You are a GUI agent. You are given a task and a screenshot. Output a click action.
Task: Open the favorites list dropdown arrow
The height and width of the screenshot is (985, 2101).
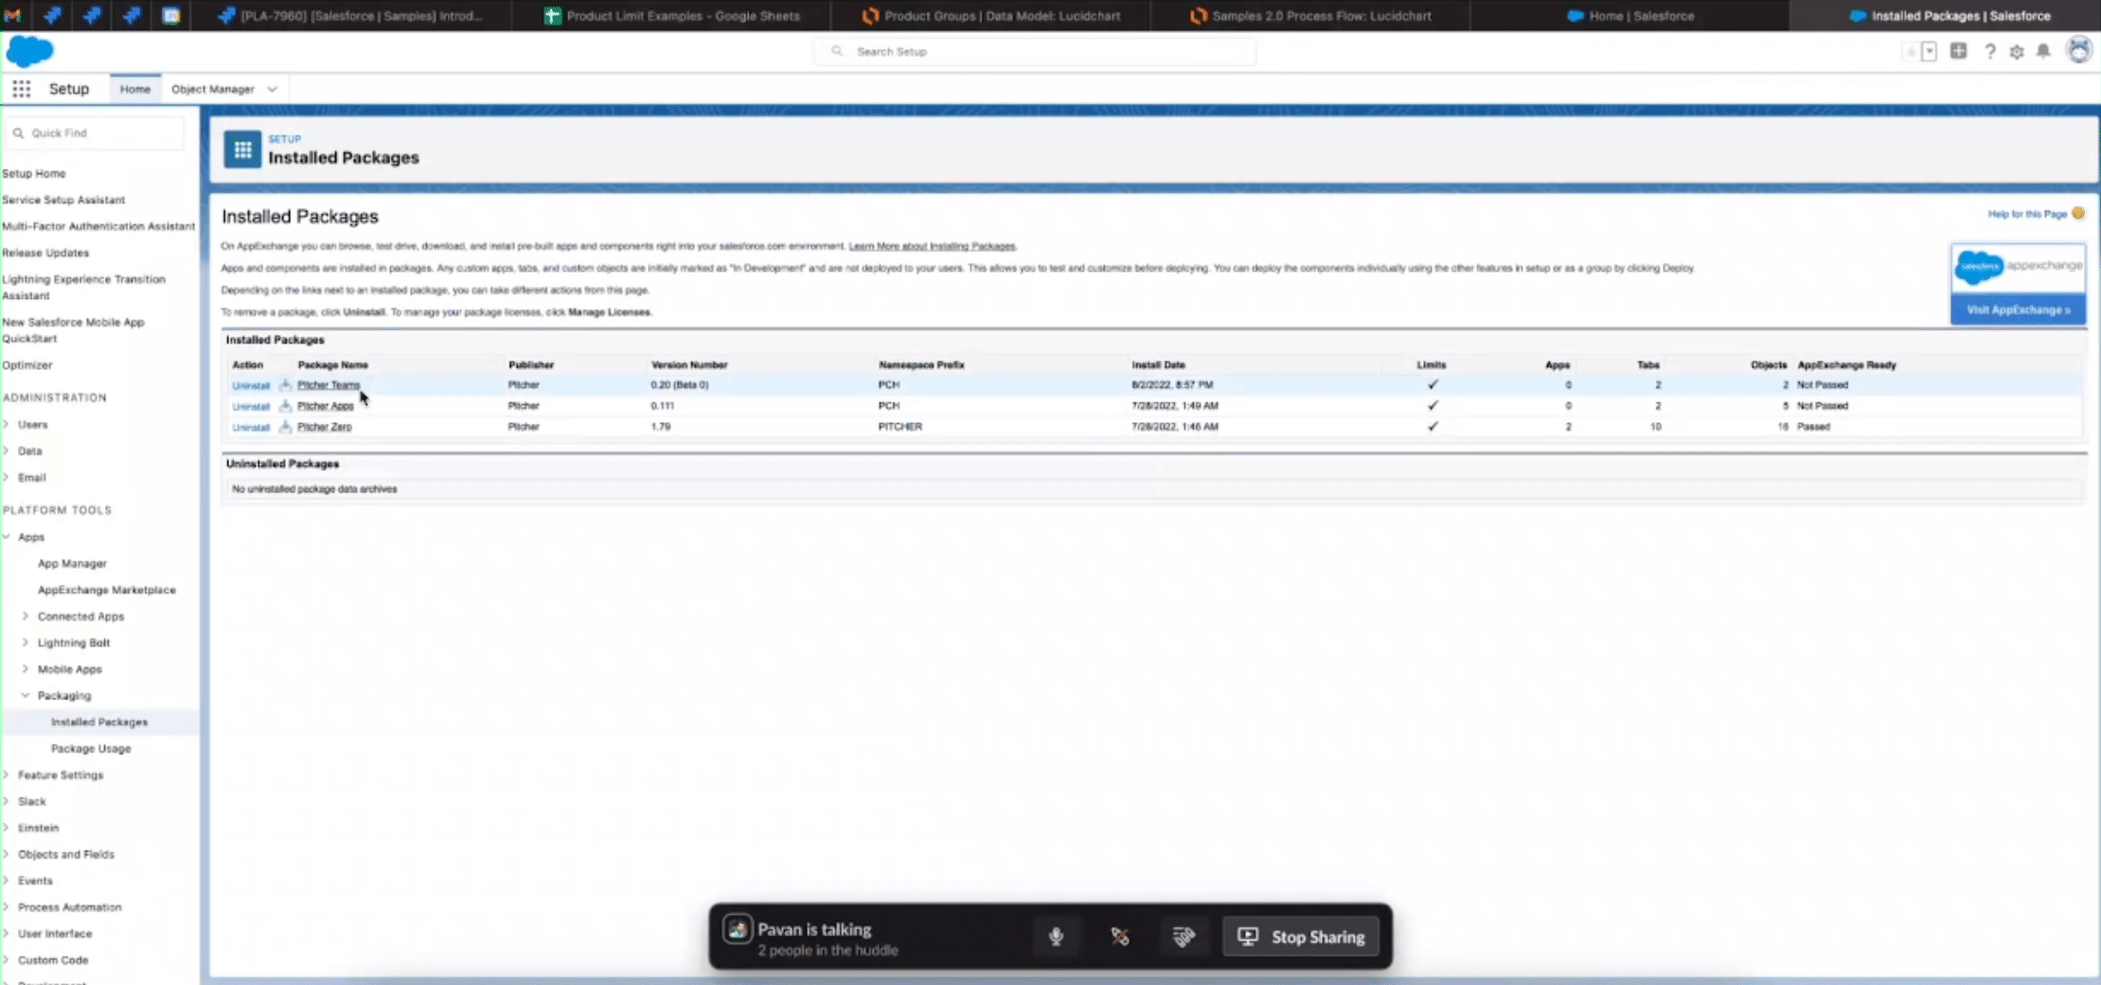tap(1929, 52)
